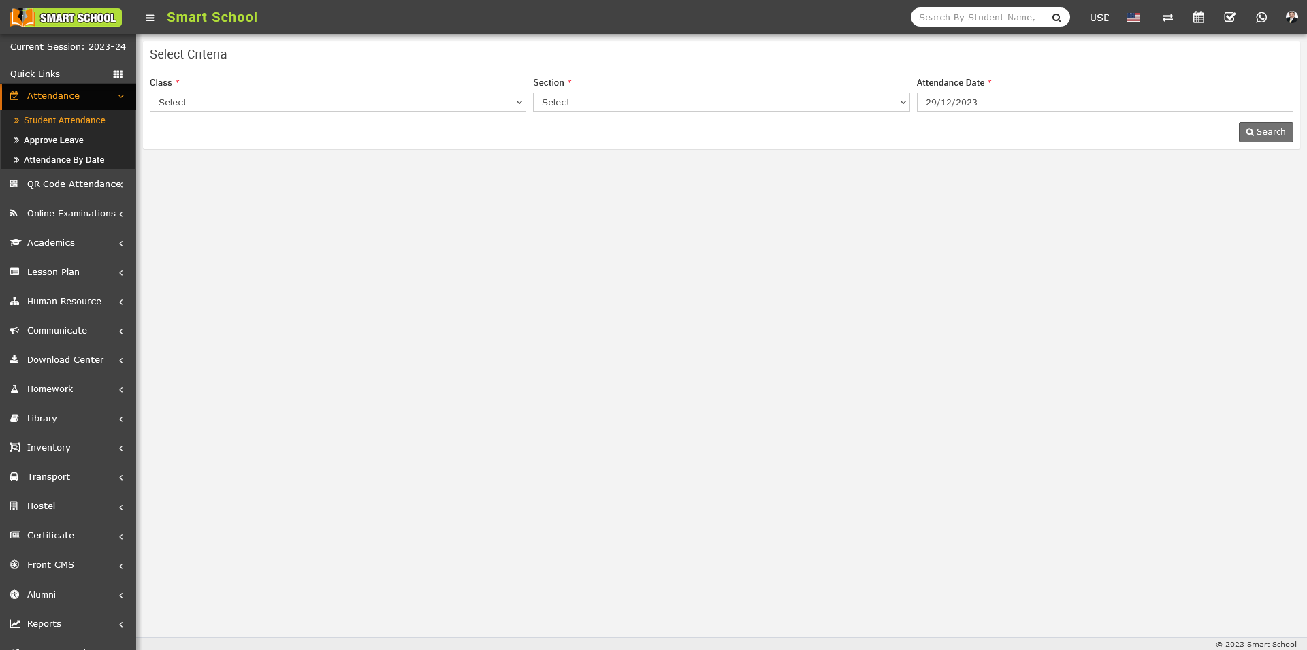Image resolution: width=1307 pixels, height=650 pixels.
Task: Open WhatsApp icon in the top bar
Action: point(1261,17)
